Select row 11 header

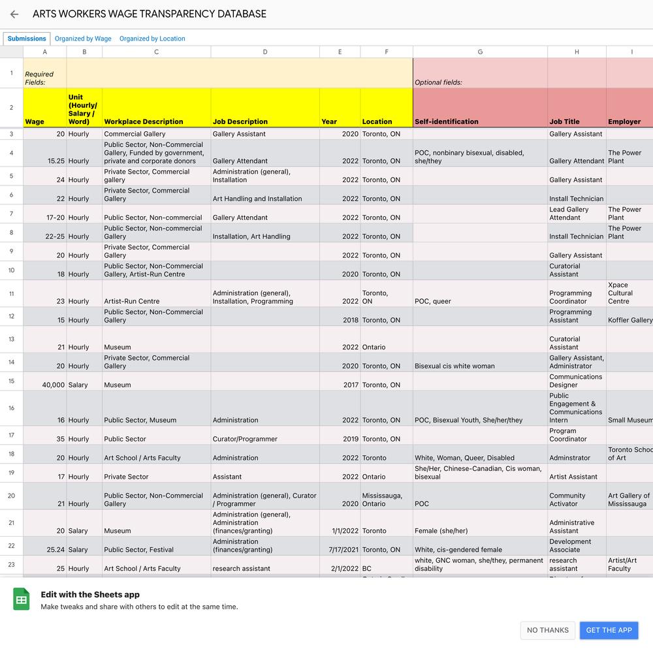tap(11, 294)
